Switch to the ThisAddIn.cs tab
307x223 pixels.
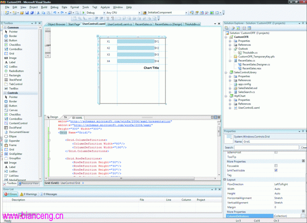click(x=192, y=24)
